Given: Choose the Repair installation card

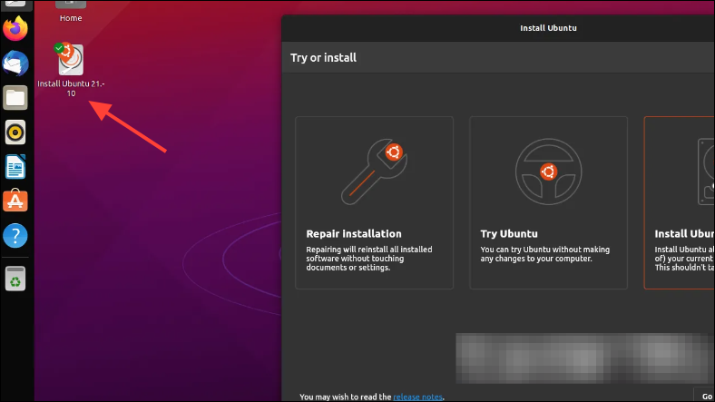Looking at the screenshot, I should pos(375,202).
